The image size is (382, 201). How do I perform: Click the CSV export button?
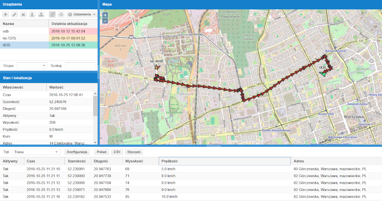click(x=117, y=152)
